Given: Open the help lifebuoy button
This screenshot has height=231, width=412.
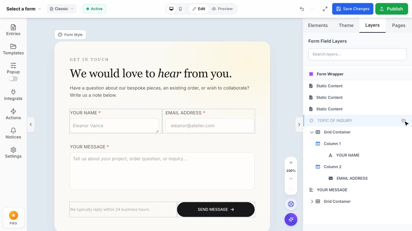Looking at the screenshot, I should pyautogui.click(x=291, y=204).
